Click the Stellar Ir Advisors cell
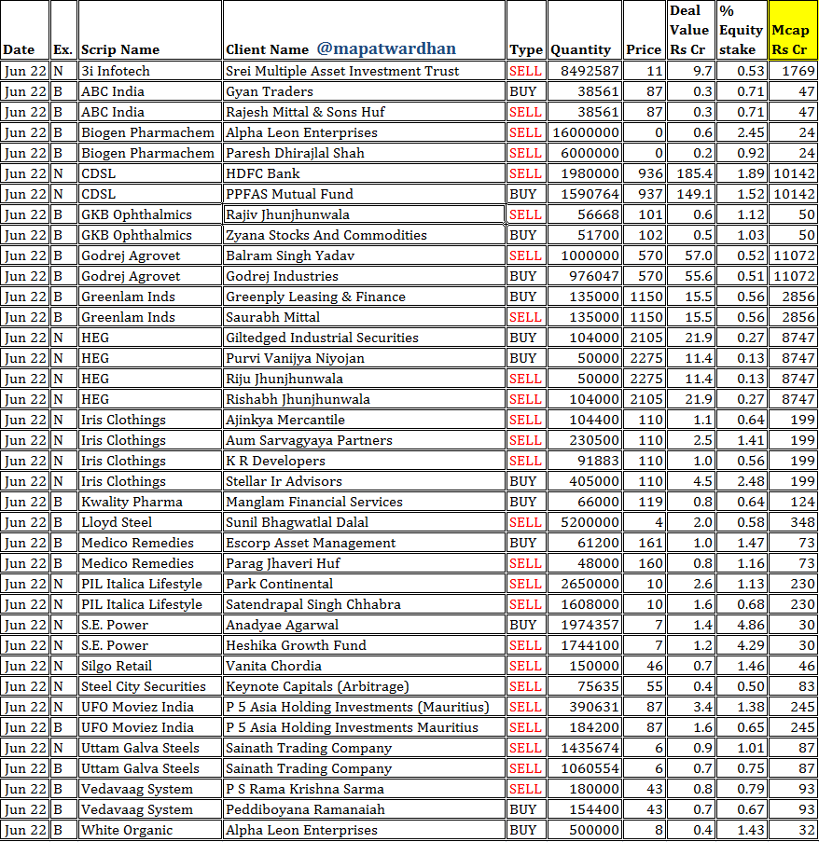 coord(364,481)
